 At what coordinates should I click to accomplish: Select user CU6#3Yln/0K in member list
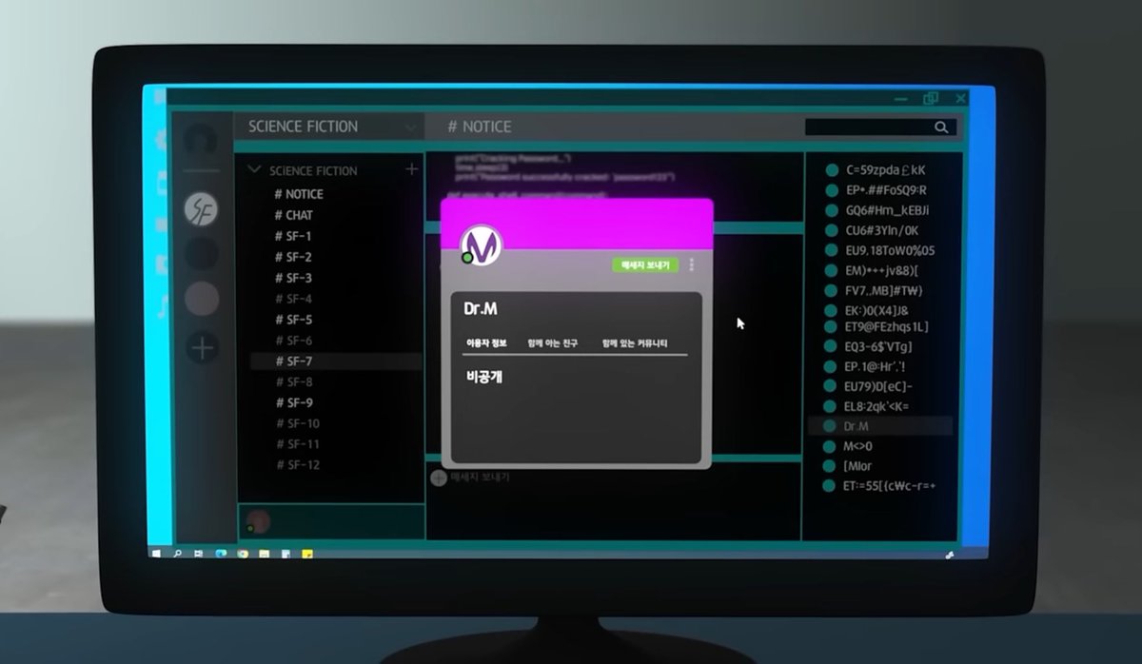tap(881, 230)
